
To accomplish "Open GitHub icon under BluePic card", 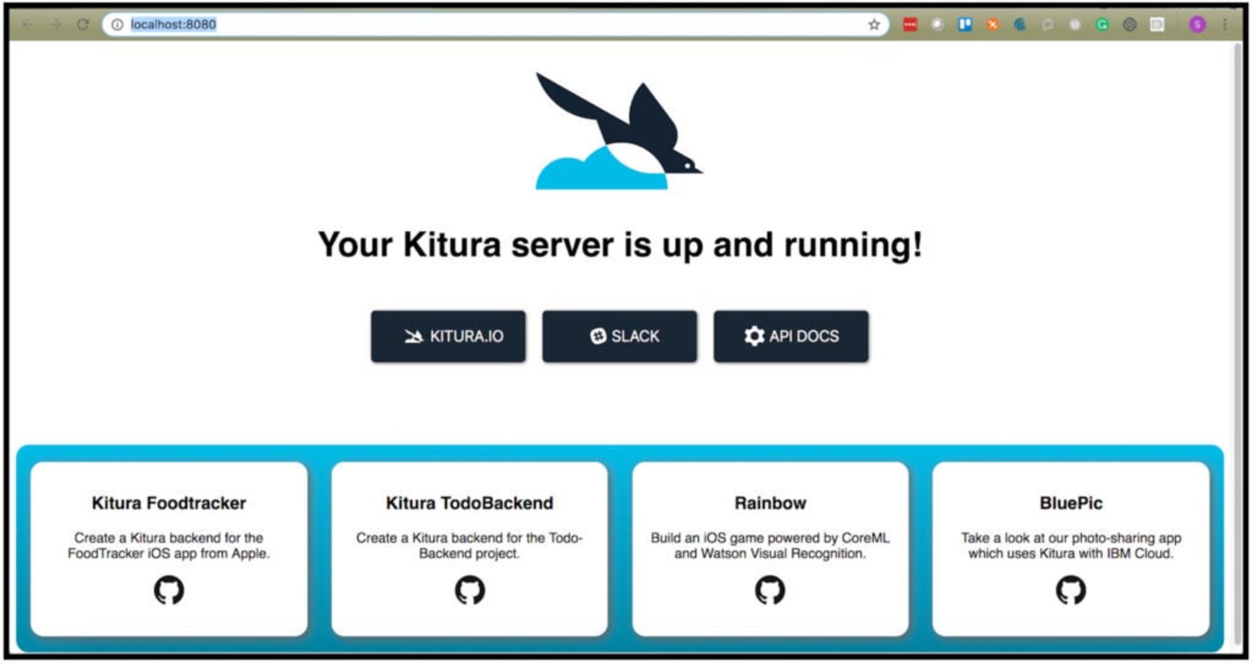I will point(1071,590).
